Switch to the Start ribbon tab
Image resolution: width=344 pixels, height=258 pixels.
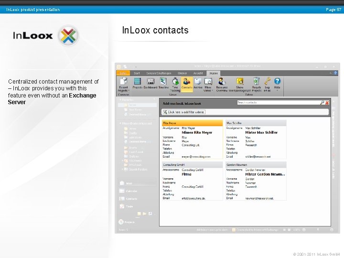pyautogui.click(x=137, y=73)
